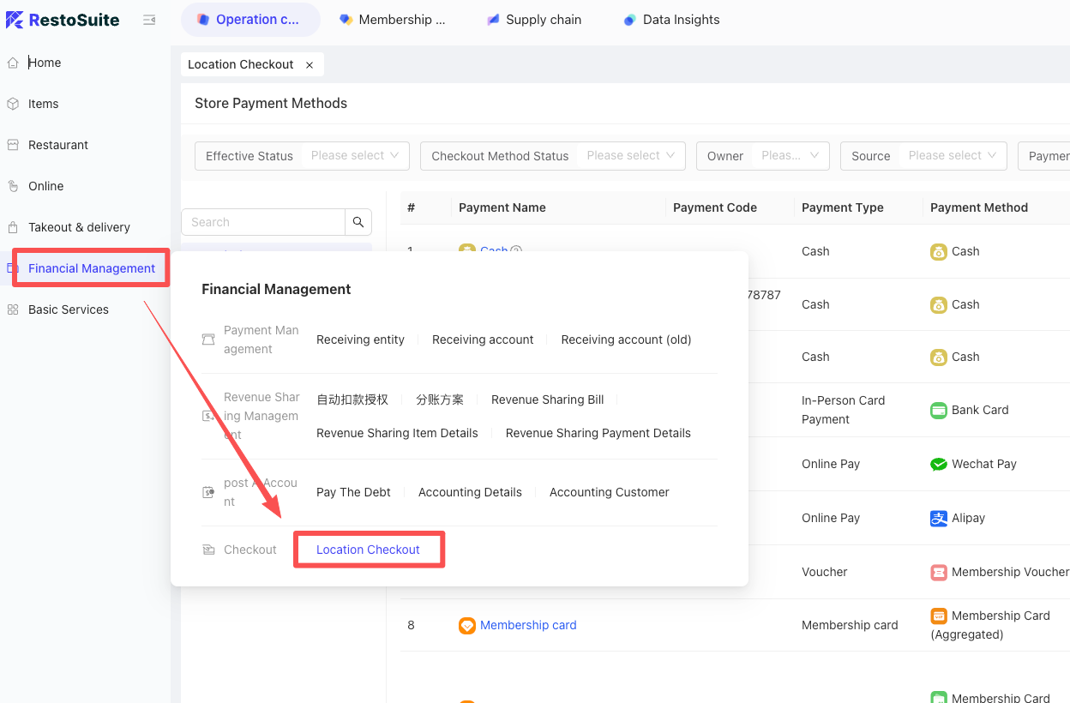The image size is (1070, 703).
Task: Select Location Checkout in the flyout menu
Action: pyautogui.click(x=368, y=550)
